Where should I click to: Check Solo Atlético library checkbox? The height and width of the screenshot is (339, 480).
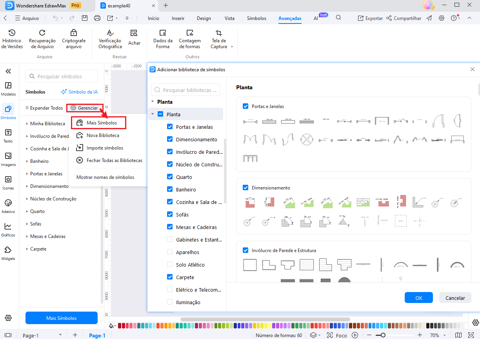click(170, 265)
